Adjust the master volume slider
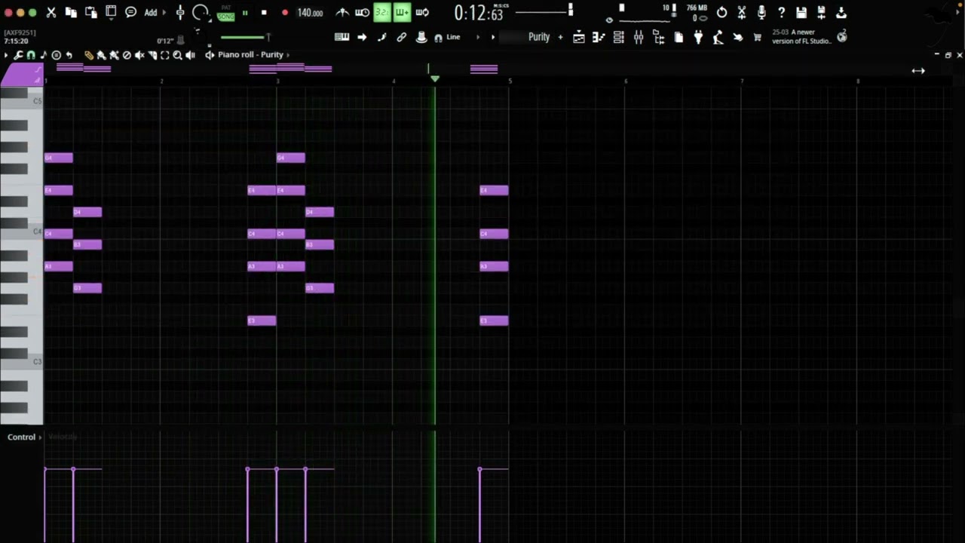The height and width of the screenshot is (543, 965). coord(544,11)
